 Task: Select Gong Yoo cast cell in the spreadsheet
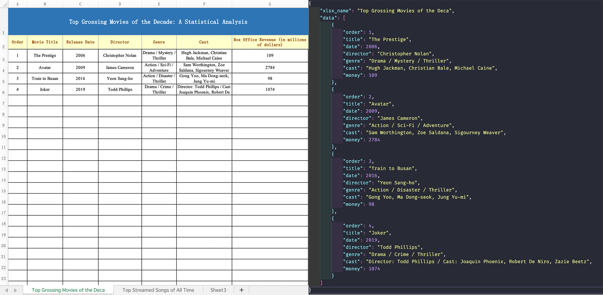pos(204,78)
